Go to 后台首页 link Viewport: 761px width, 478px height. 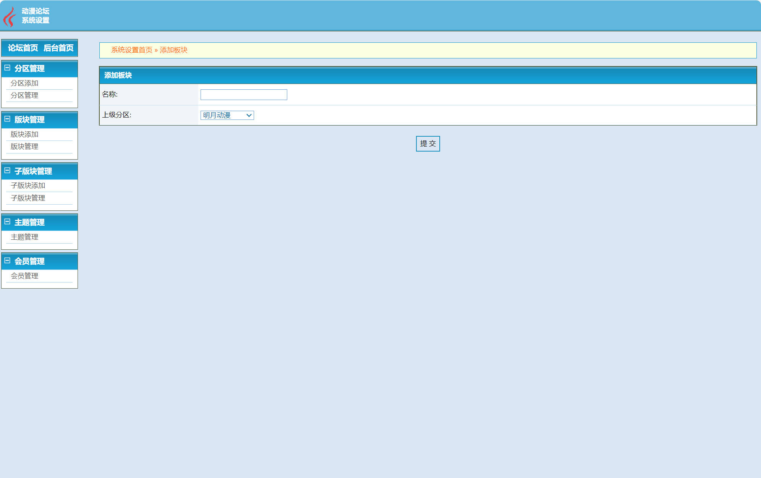pyautogui.click(x=58, y=48)
